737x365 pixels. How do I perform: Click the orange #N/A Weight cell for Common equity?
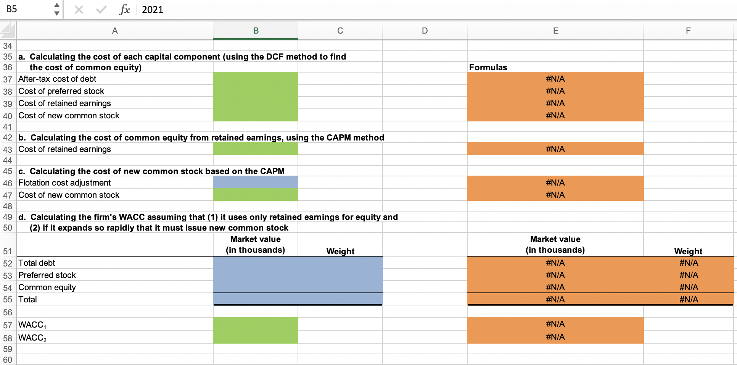(689, 287)
